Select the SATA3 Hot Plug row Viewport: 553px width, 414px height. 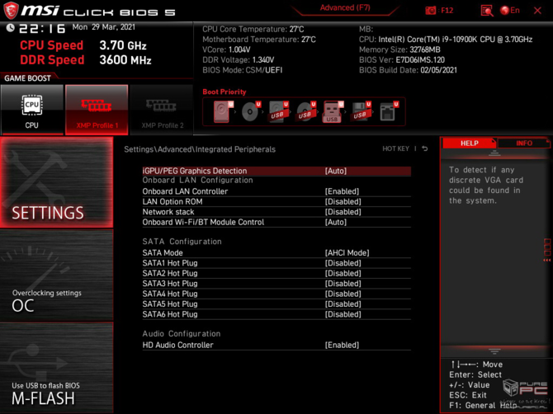click(276, 283)
